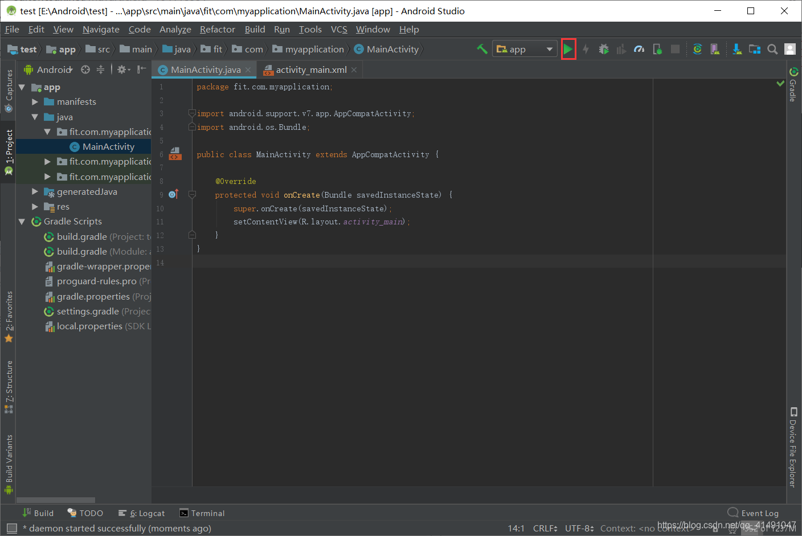Open the Event Log

[x=753, y=513]
